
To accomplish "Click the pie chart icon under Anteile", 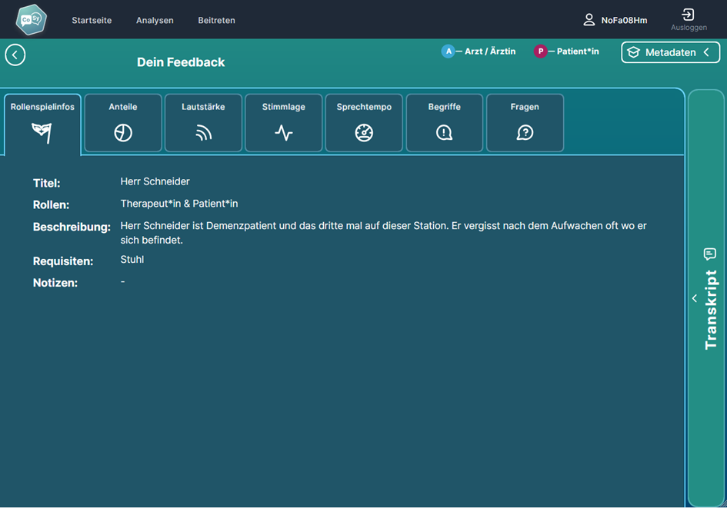I will tap(123, 132).
